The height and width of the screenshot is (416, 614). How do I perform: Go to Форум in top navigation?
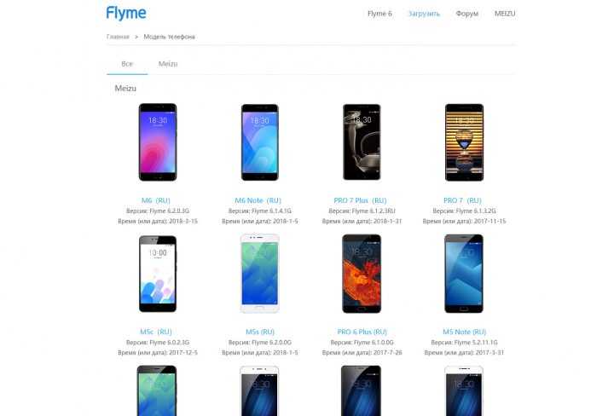click(x=466, y=14)
